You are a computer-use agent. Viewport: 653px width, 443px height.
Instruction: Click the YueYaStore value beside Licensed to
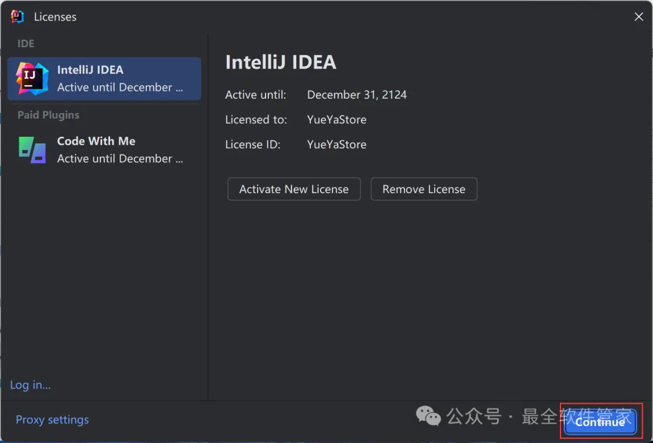coord(337,120)
